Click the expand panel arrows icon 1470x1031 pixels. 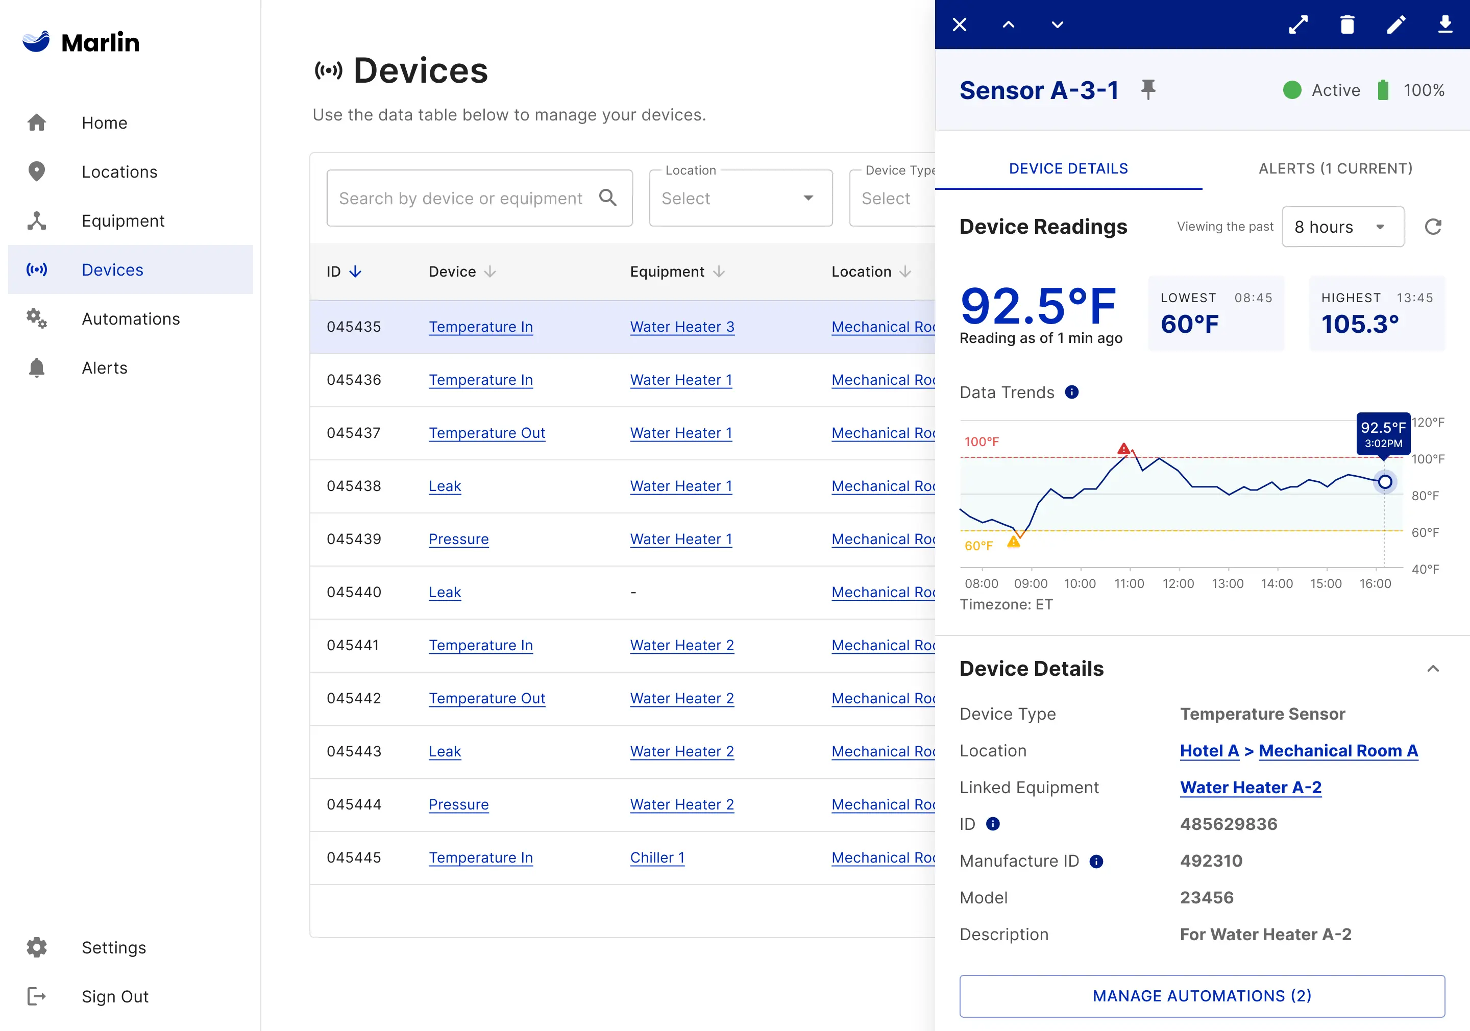click(x=1298, y=24)
